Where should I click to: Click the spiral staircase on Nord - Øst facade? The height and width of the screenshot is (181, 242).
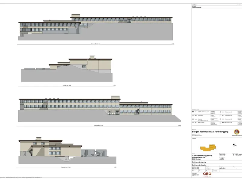(x=137, y=111)
